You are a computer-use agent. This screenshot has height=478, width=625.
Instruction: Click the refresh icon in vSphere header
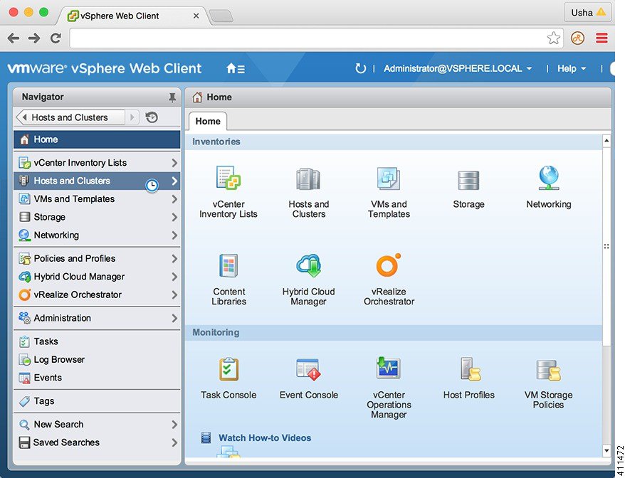pyautogui.click(x=360, y=68)
